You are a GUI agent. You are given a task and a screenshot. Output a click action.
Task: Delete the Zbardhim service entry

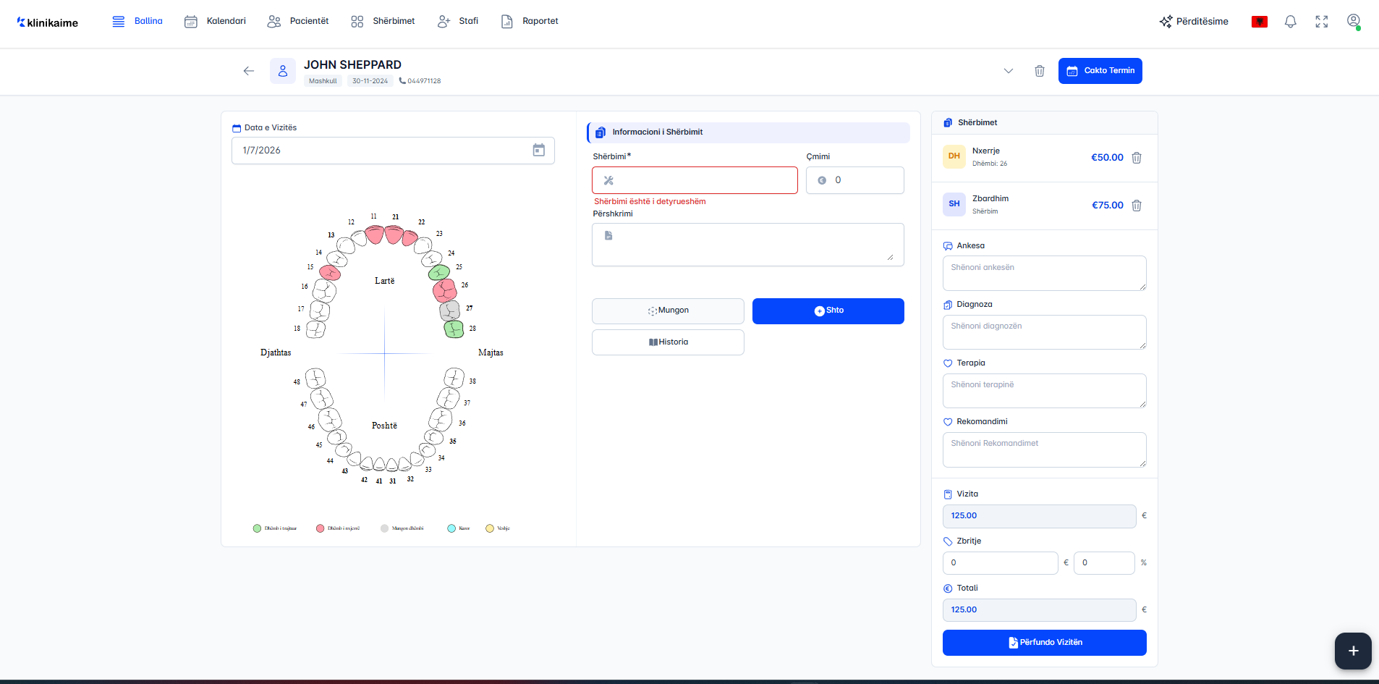(x=1137, y=206)
